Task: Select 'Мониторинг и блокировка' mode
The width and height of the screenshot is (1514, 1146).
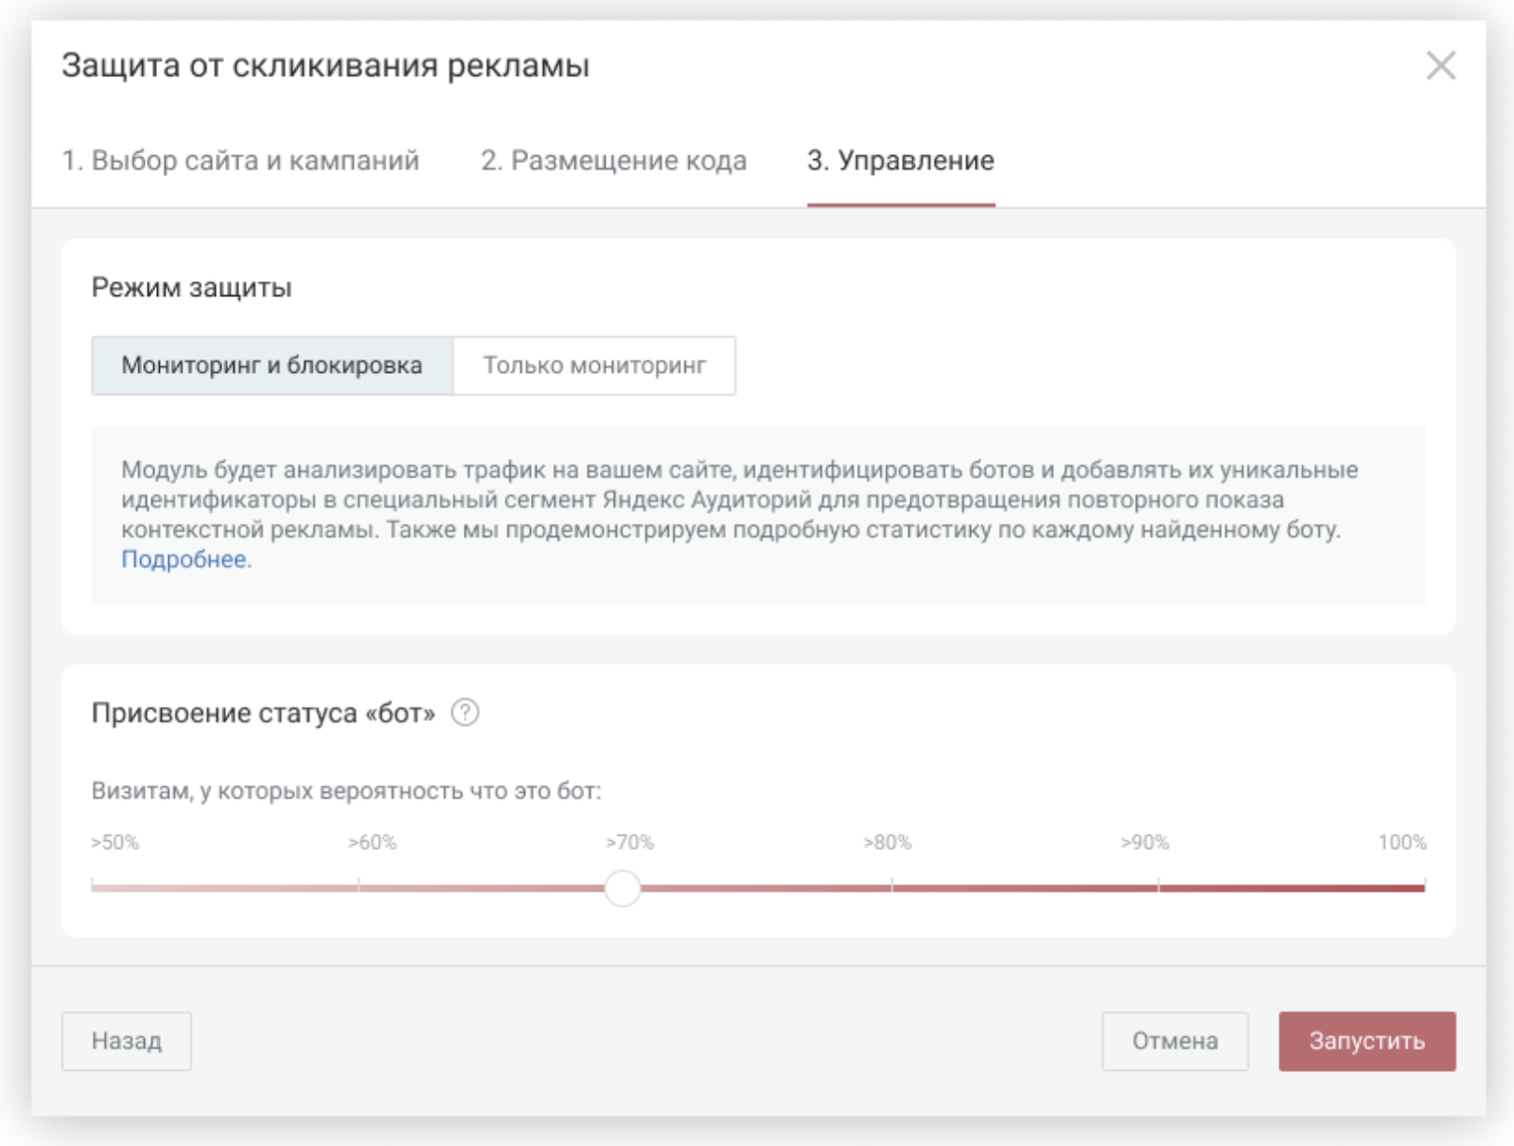Action: click(x=273, y=365)
